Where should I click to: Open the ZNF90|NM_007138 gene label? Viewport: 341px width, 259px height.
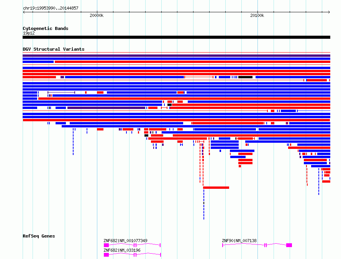pos(239,241)
